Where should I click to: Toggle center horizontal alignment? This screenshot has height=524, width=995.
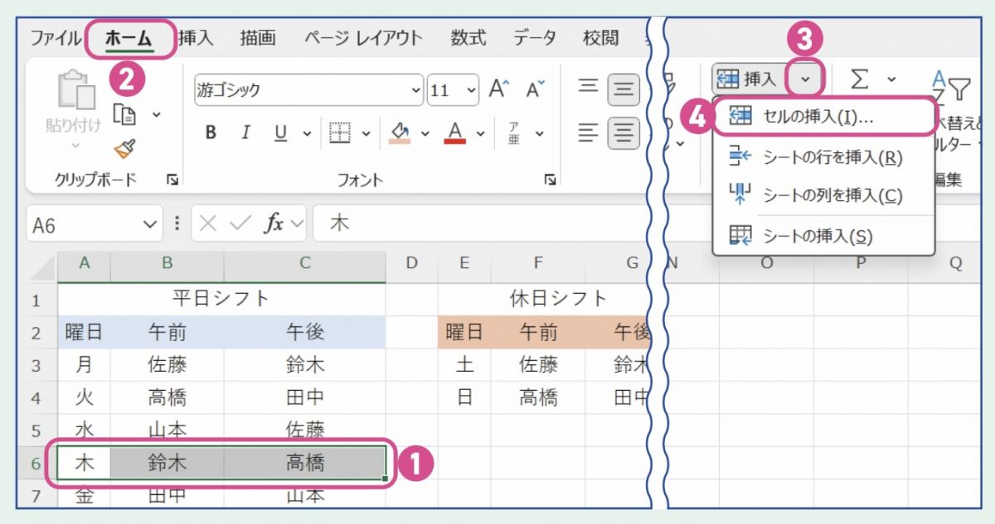624,133
